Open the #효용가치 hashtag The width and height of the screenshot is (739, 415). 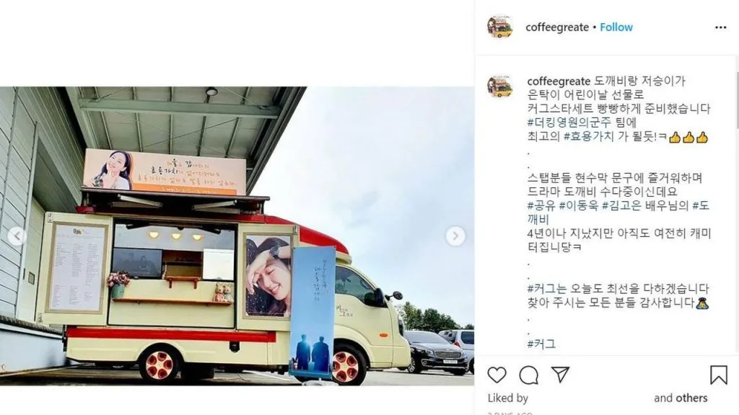pyautogui.click(x=589, y=136)
